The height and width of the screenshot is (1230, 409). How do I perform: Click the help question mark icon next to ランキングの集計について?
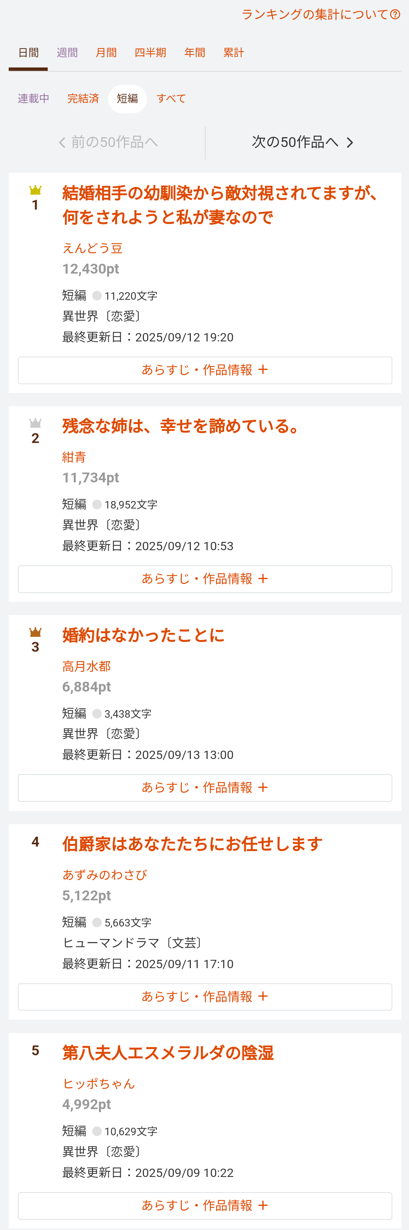pyautogui.click(x=395, y=14)
